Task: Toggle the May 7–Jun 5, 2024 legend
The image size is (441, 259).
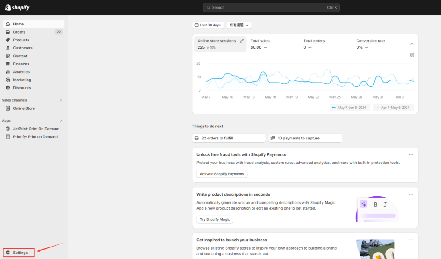Action: 349,108
